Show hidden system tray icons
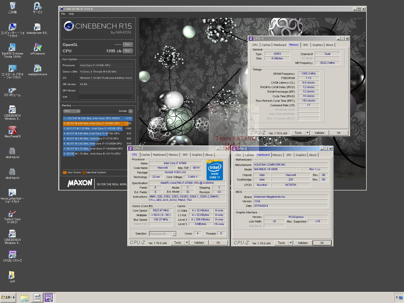Screen dimensions: 404x303 click(x=397, y=297)
